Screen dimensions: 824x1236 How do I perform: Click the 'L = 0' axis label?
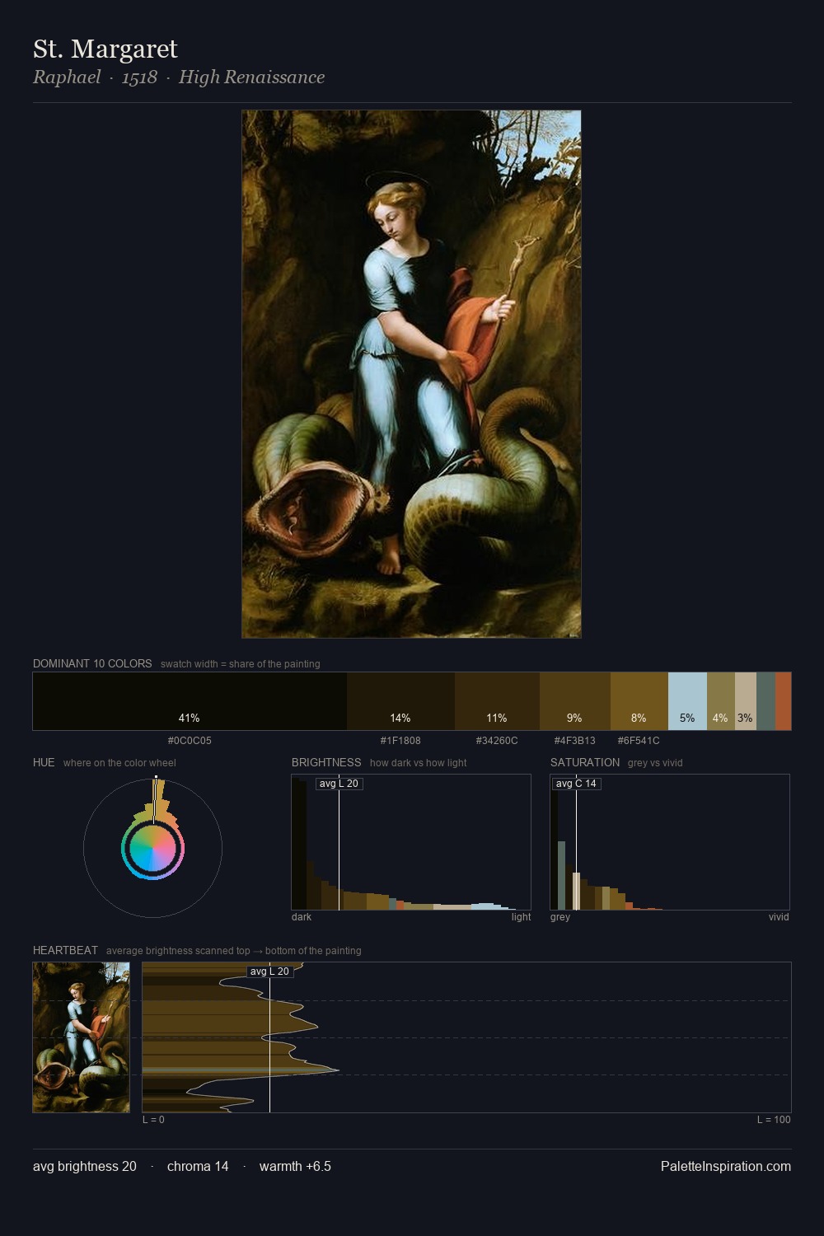(153, 1120)
